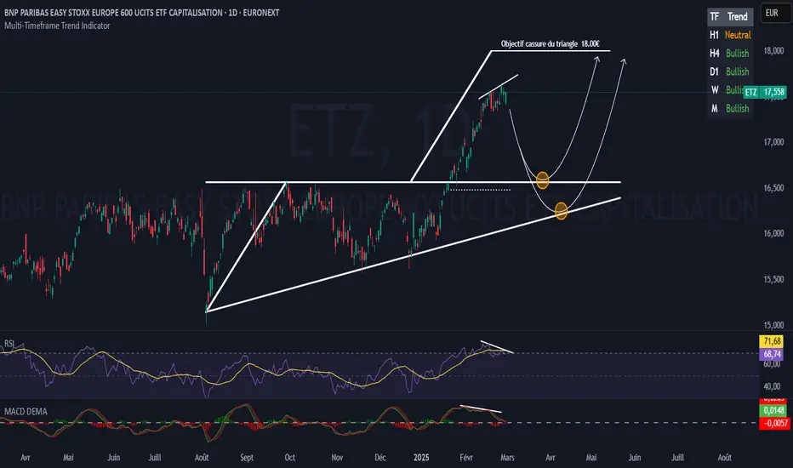Click the purple RSI value tag 68,74
The height and width of the screenshot is (468, 793).
[773, 354]
